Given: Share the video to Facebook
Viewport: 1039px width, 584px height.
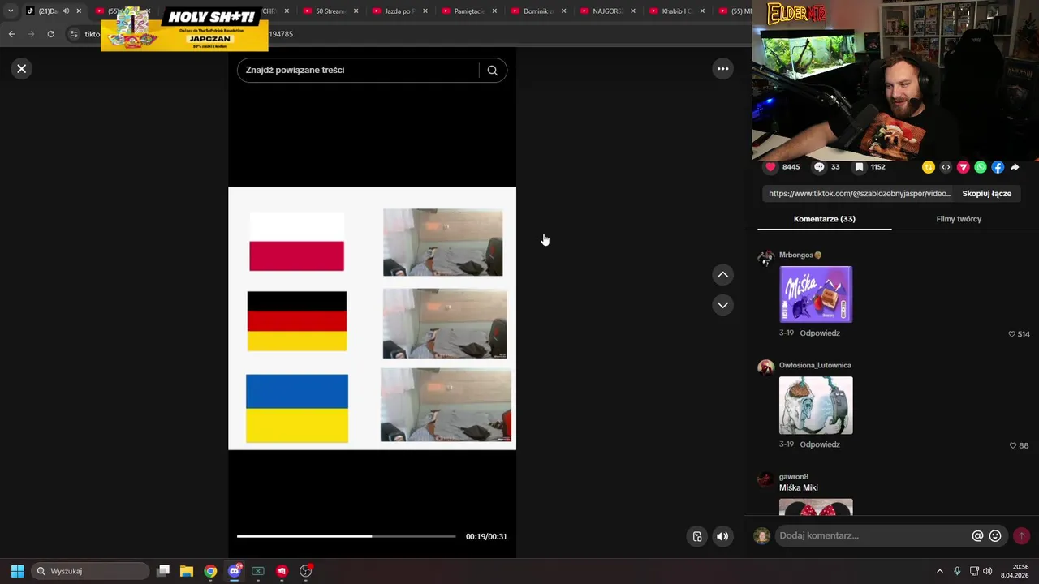Looking at the screenshot, I should [x=998, y=167].
